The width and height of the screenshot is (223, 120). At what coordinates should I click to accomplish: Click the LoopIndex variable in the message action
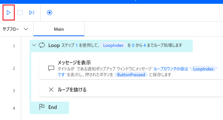[203, 69]
